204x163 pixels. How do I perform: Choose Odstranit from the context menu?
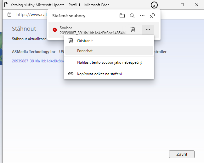[109, 41]
